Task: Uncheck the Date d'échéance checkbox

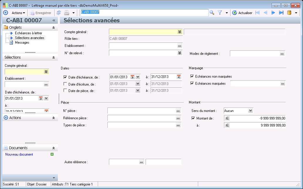Action: coord(65,77)
